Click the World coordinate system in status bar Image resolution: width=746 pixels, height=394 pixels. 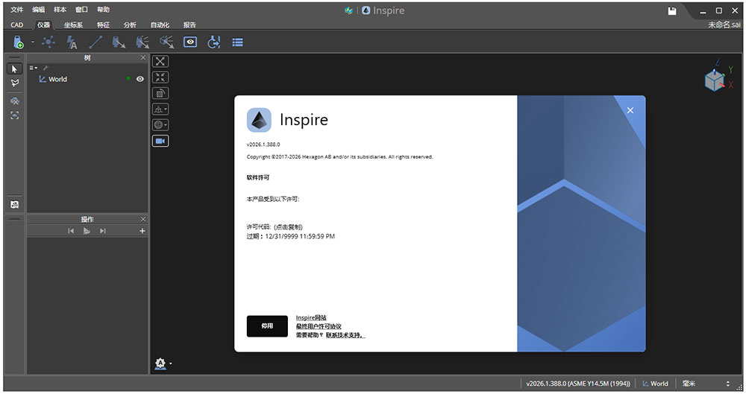coord(655,384)
